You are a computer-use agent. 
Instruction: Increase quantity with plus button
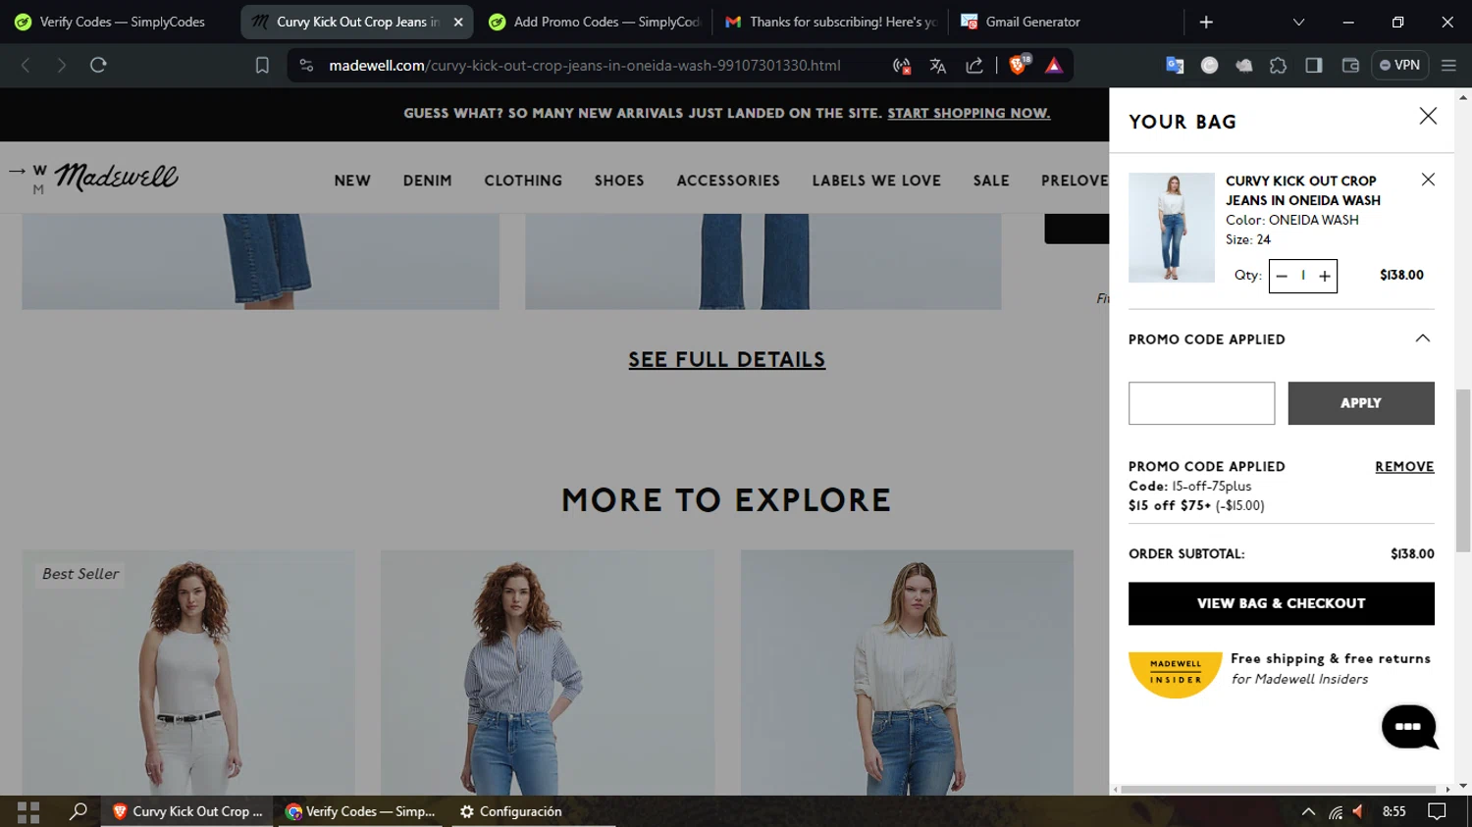[x=1325, y=276]
